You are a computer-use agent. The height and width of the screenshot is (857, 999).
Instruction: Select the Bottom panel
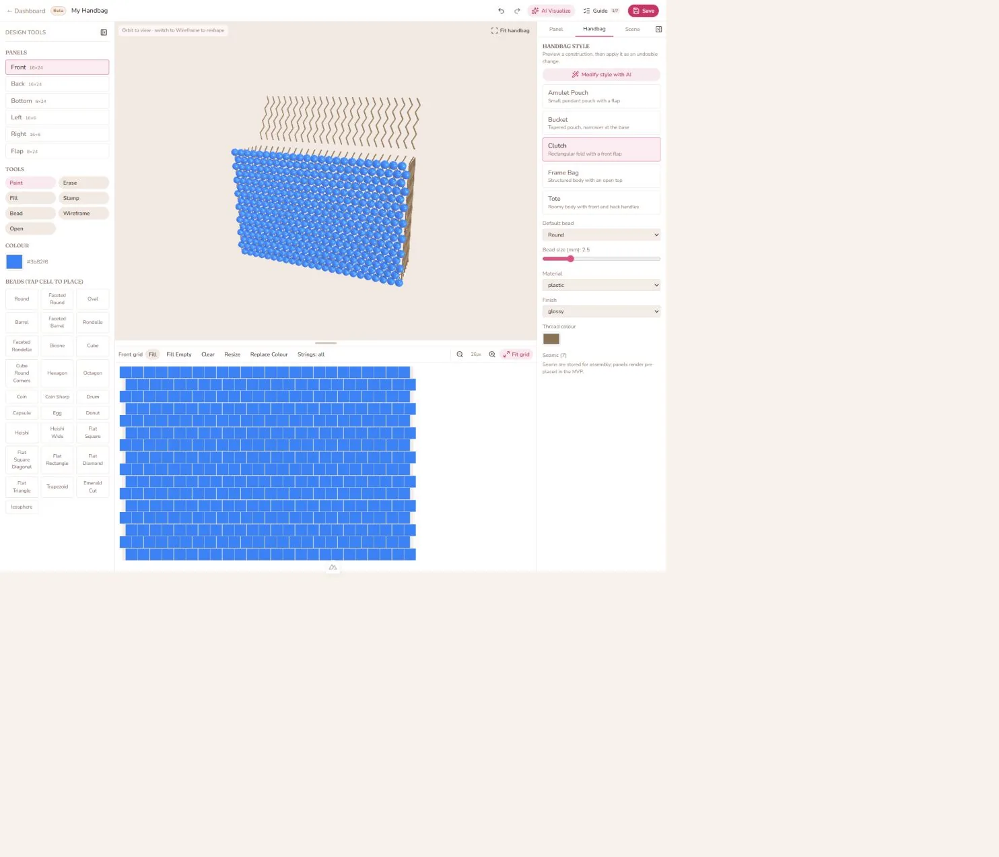coord(57,101)
